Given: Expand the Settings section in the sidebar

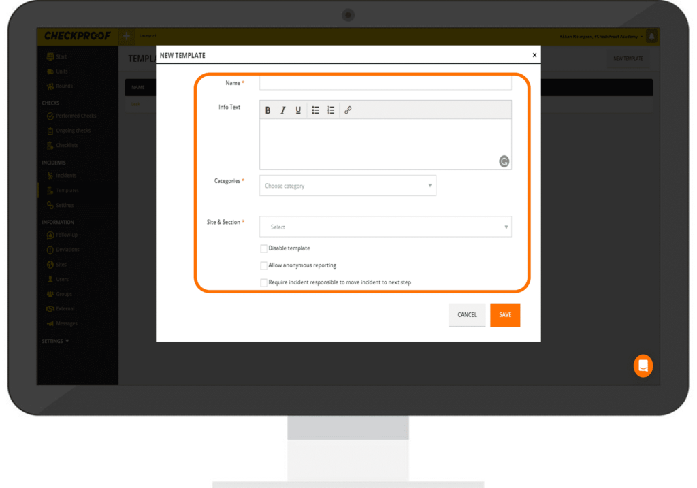Looking at the screenshot, I should (x=55, y=341).
